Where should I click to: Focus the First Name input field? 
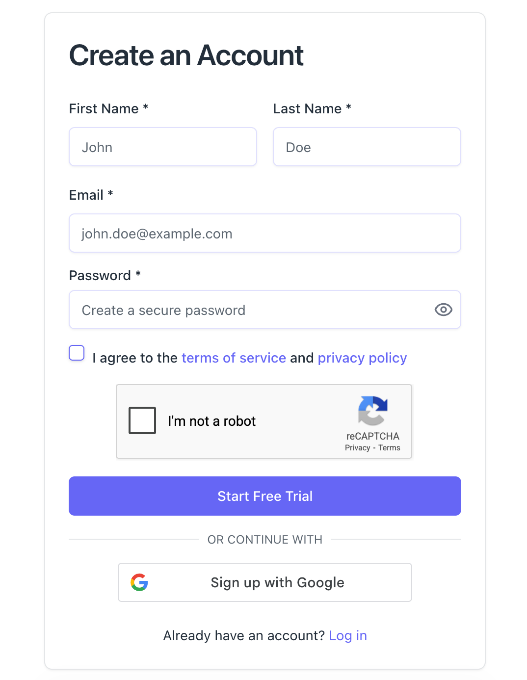coord(163,147)
